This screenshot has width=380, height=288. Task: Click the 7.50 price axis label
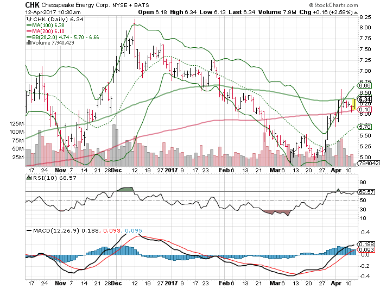coord(365,49)
